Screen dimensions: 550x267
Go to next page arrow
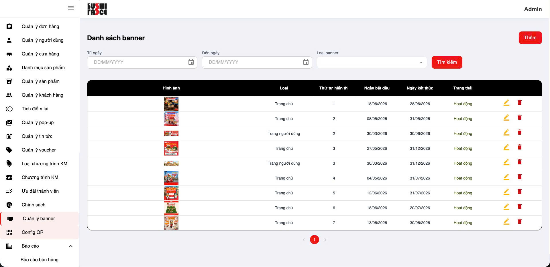pos(325,240)
